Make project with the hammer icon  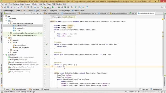tap(42, 7)
